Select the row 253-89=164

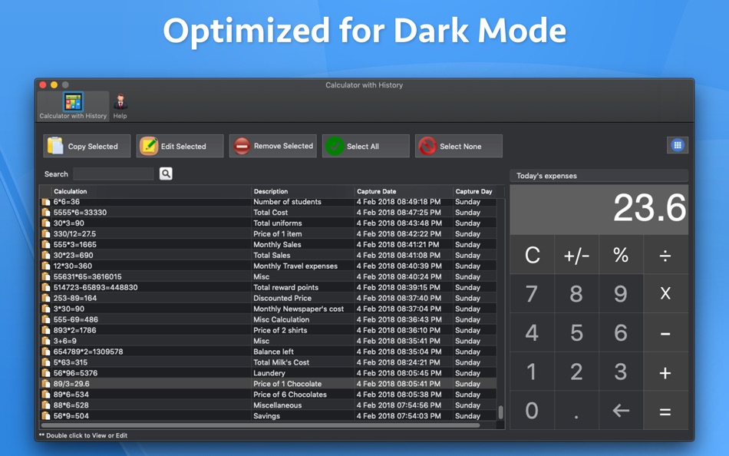click(269, 298)
